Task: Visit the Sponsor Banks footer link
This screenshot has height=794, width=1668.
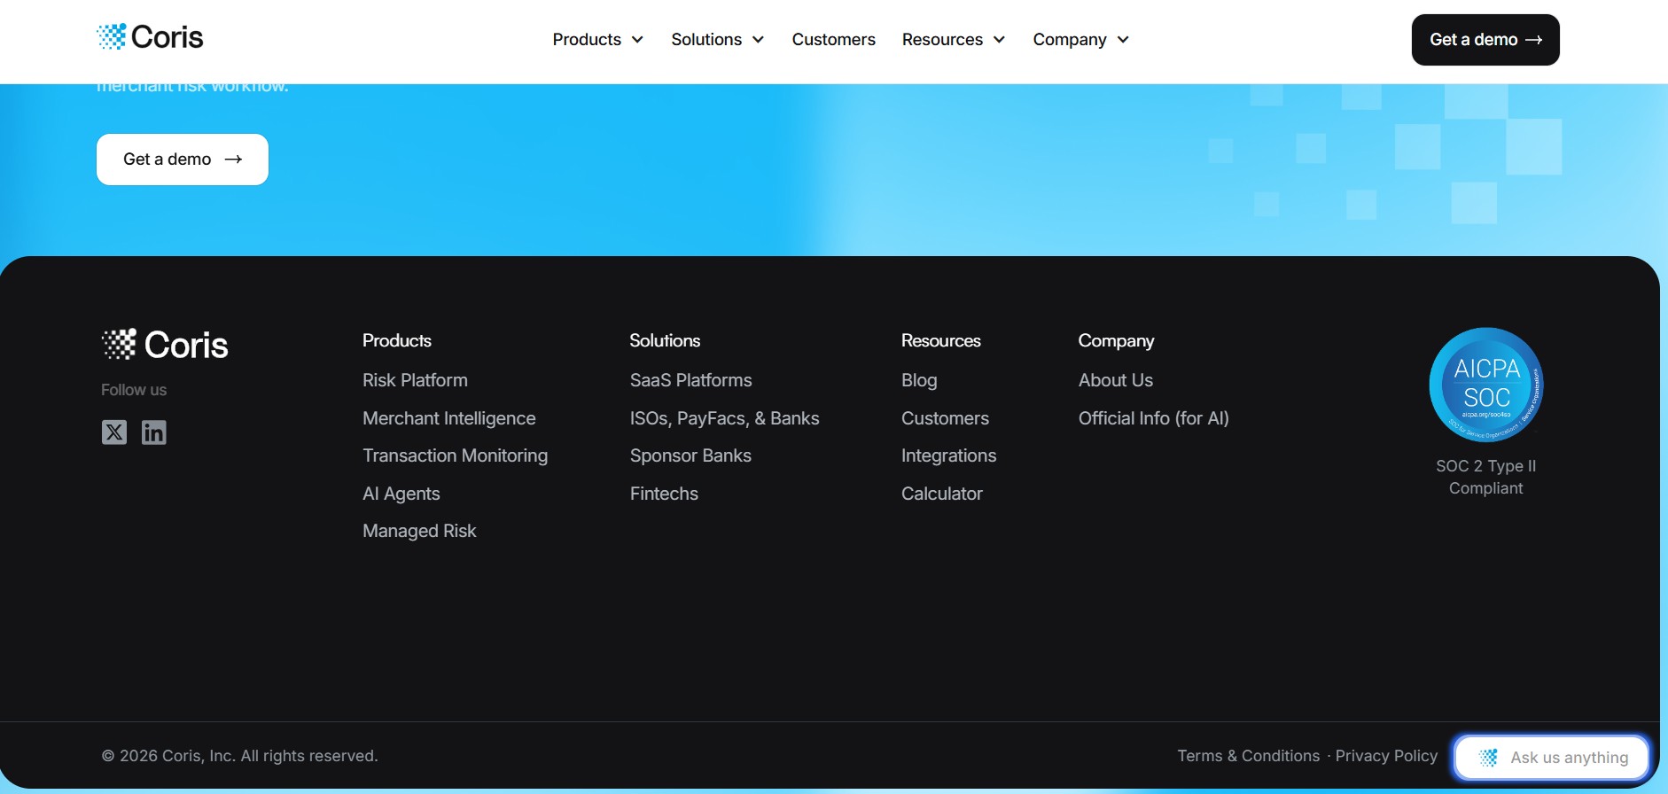Action: pos(690,455)
